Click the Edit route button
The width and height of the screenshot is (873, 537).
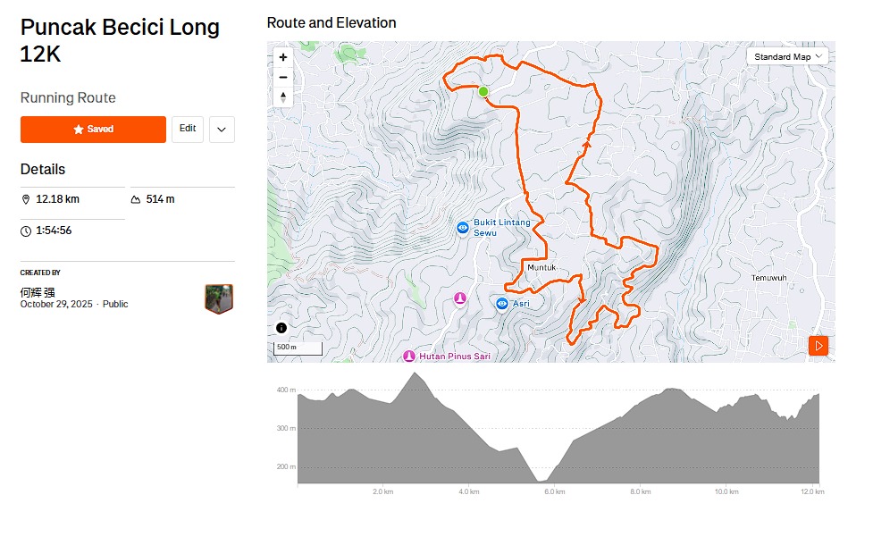click(x=188, y=129)
